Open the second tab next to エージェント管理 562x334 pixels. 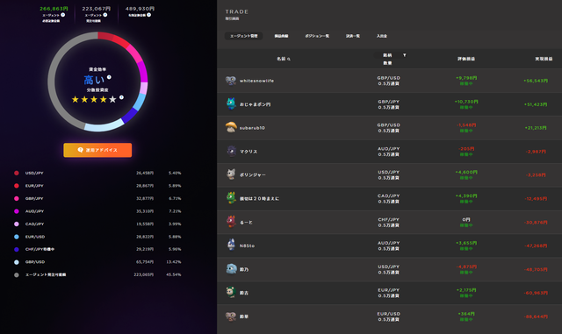(281, 36)
